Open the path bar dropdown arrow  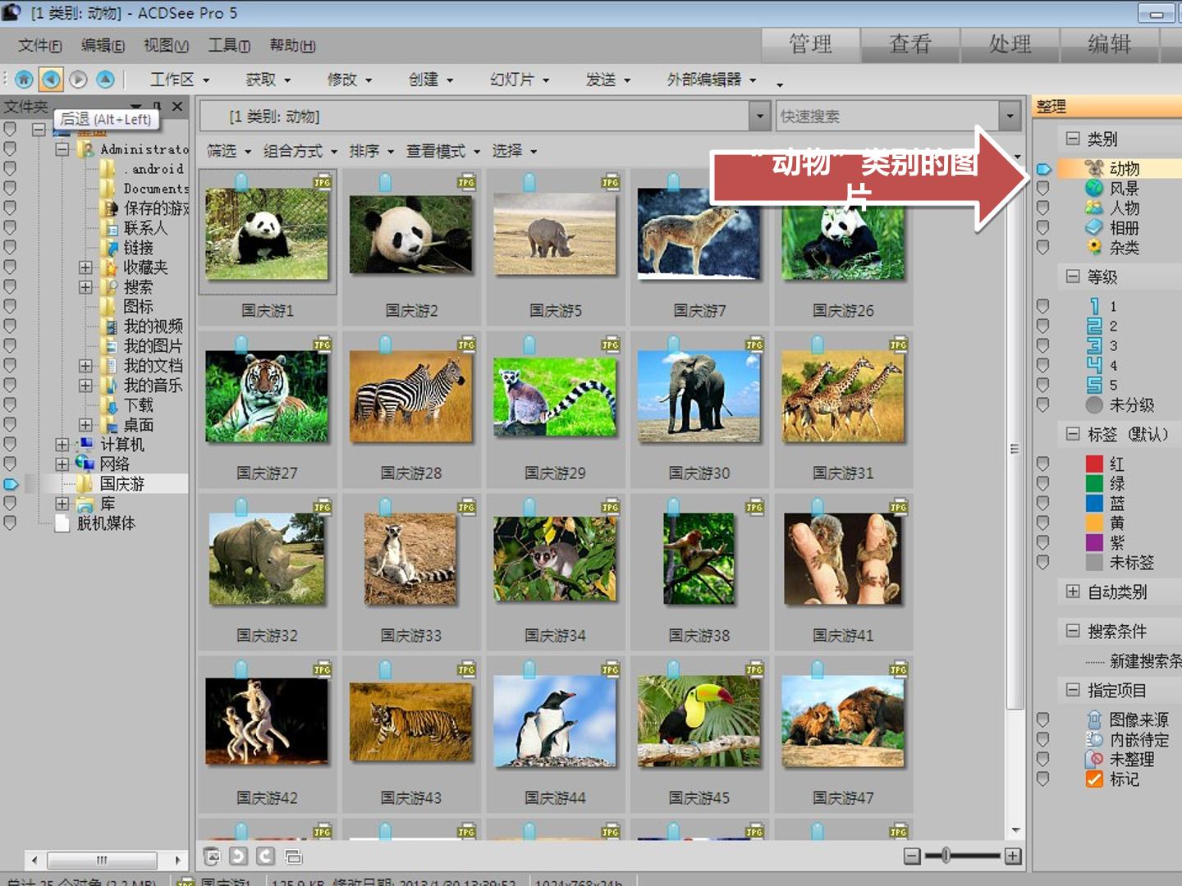click(760, 116)
